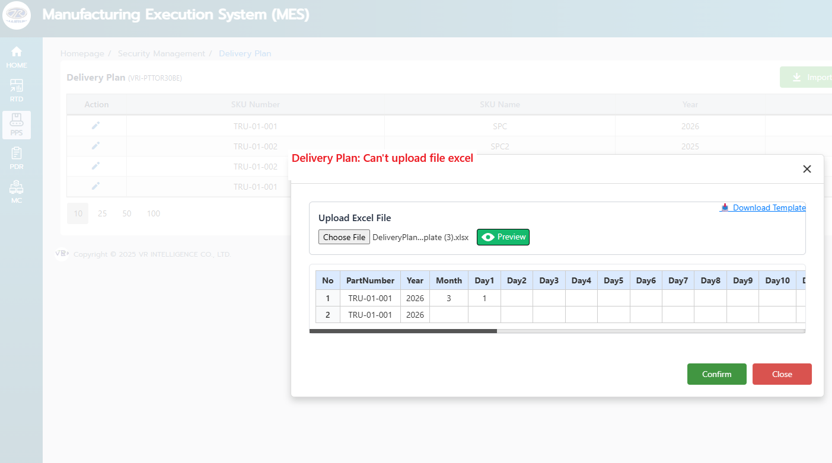Open the MC sidebar module

pos(17,192)
